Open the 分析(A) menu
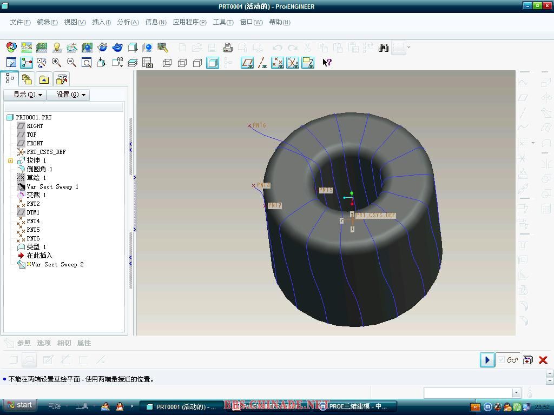This screenshot has height=415, width=554. click(128, 22)
